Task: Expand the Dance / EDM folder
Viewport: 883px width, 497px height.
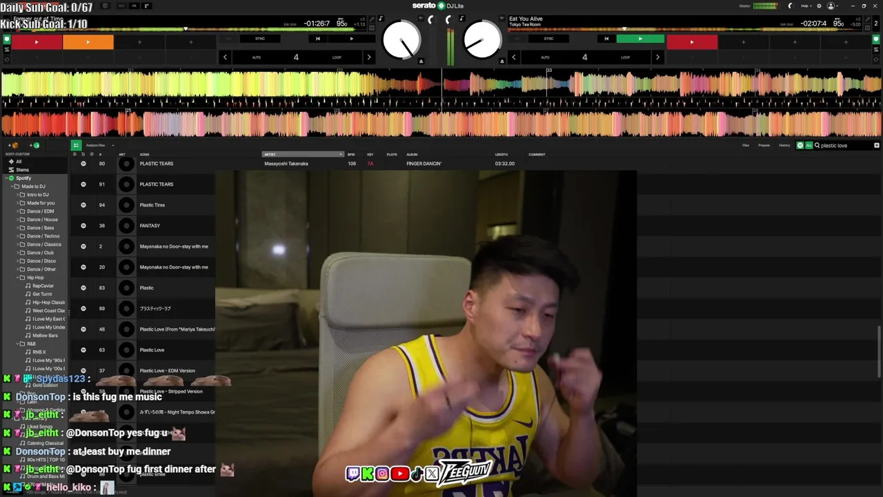Action: (17, 211)
